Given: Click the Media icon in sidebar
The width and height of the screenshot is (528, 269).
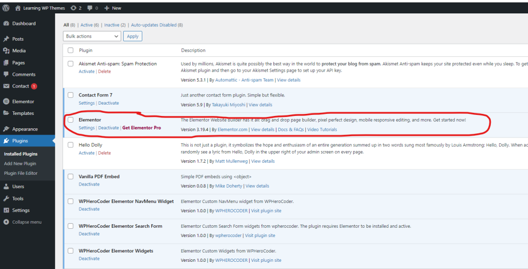Looking at the screenshot, I should tap(6, 51).
